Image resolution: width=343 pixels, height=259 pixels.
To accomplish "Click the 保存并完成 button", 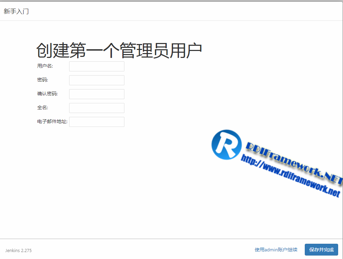I will (321, 250).
